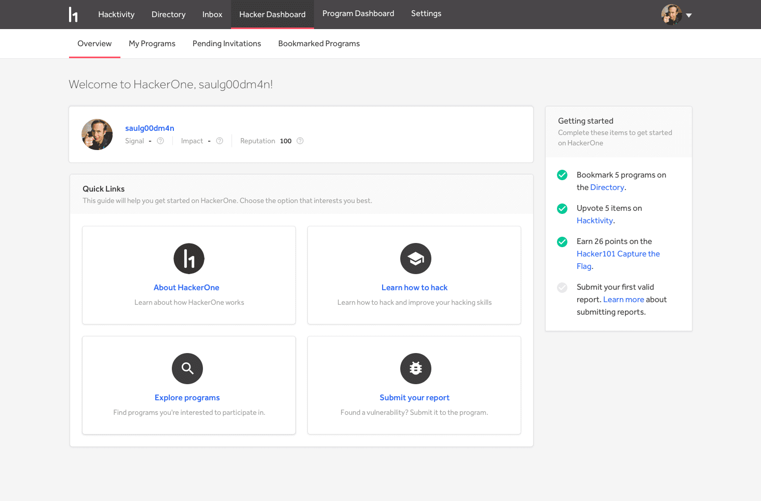Click the Upvote 5 items completed checkmark
This screenshot has height=501, width=761.
(x=562, y=209)
